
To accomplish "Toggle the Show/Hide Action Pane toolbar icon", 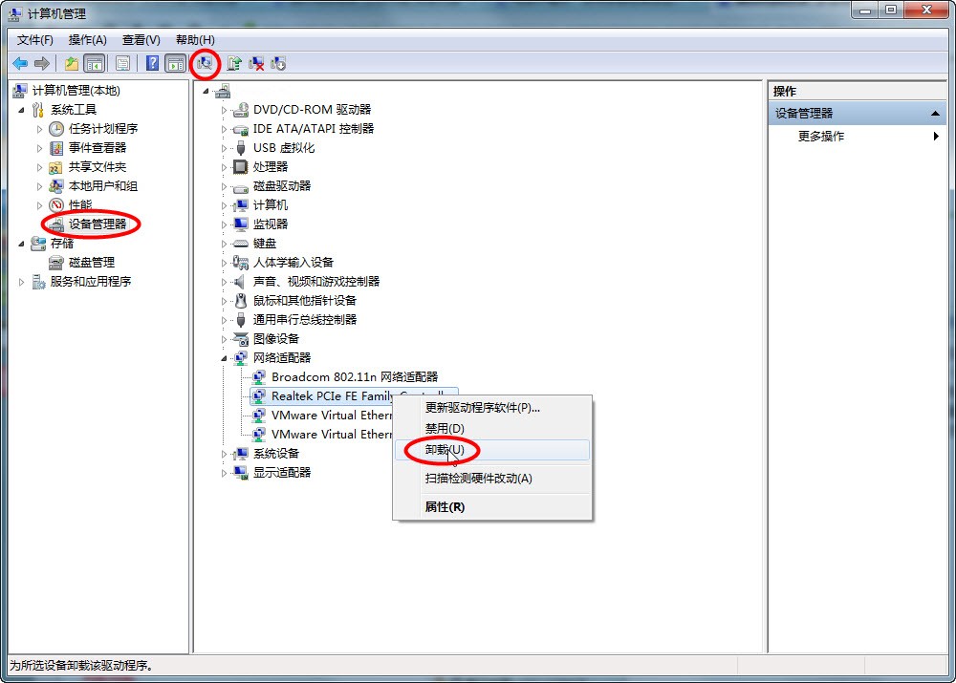I will (176, 63).
